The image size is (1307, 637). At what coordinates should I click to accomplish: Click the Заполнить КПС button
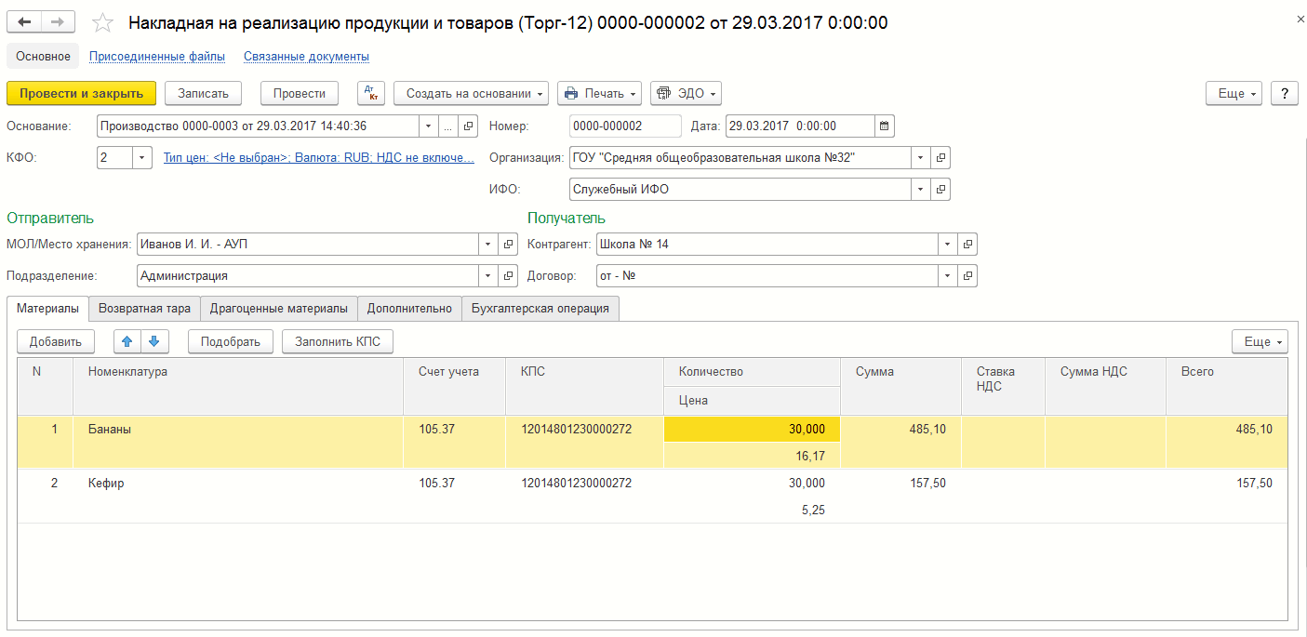(x=338, y=341)
